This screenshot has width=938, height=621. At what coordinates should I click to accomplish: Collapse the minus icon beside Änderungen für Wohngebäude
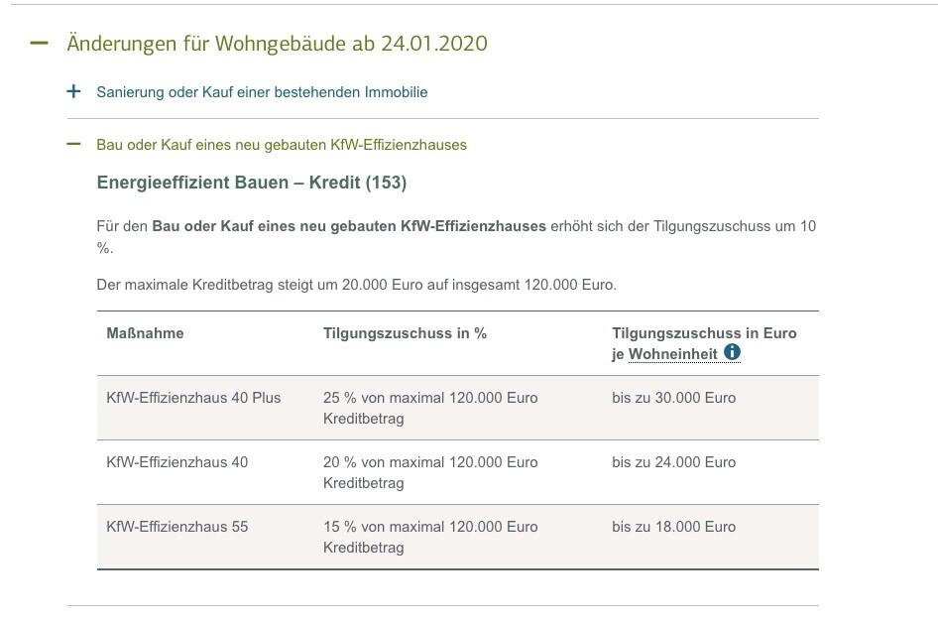point(40,44)
